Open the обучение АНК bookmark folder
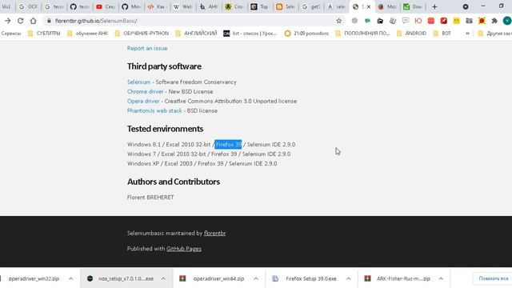Image resolution: width=512 pixels, height=288 pixels. click(x=87, y=34)
